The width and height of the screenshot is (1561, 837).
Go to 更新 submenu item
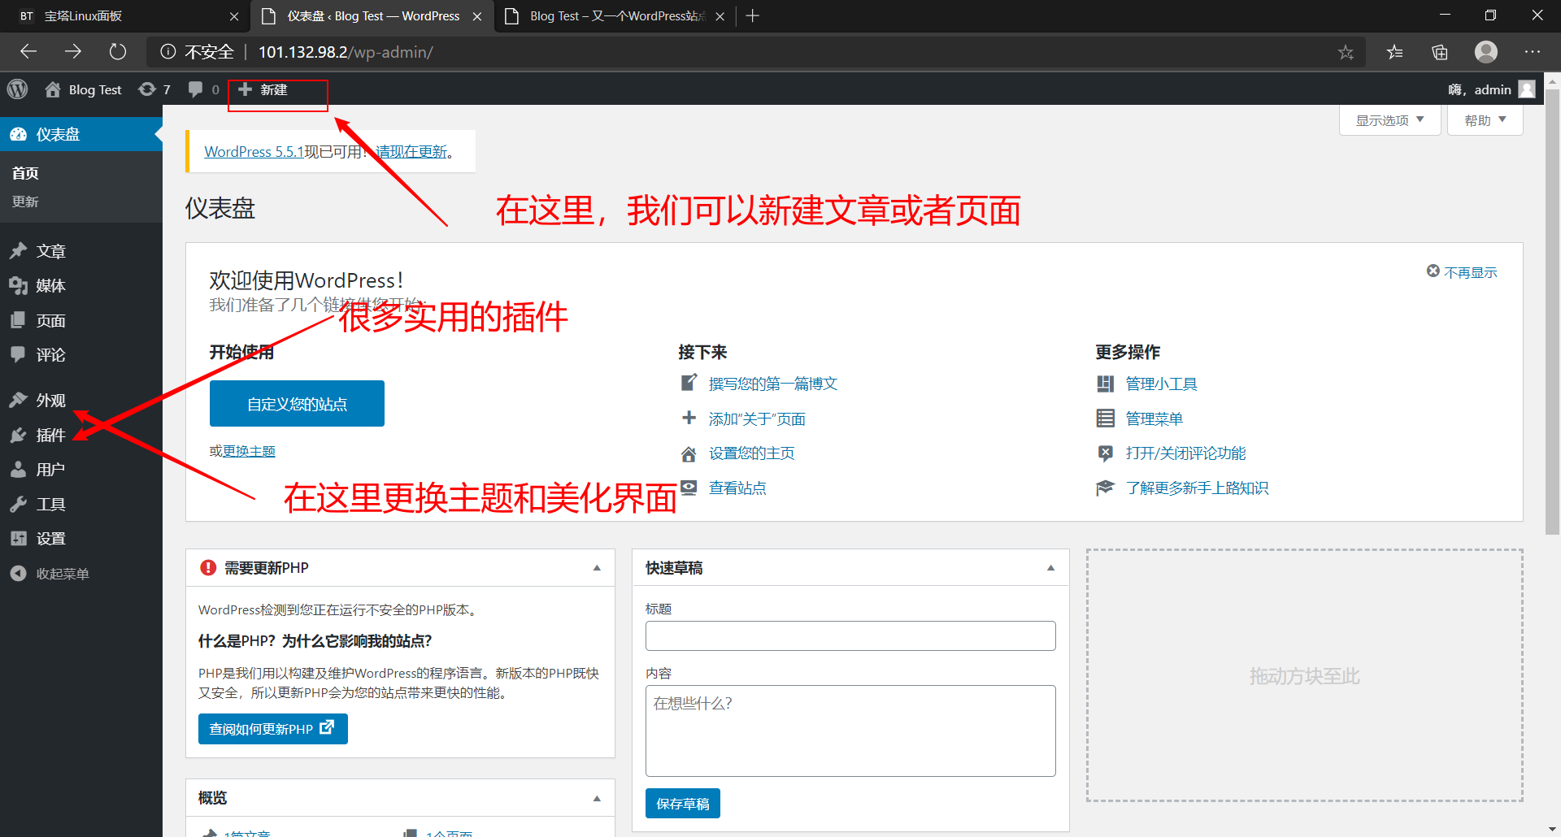[x=25, y=202]
